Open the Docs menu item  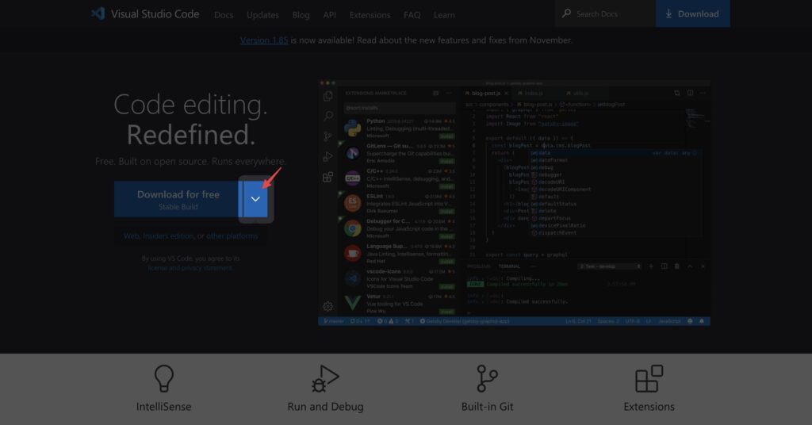pyautogui.click(x=224, y=14)
